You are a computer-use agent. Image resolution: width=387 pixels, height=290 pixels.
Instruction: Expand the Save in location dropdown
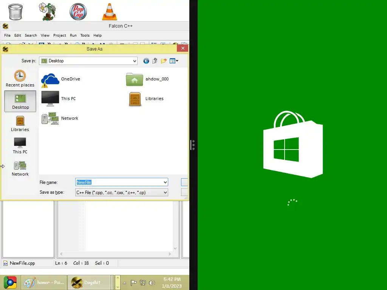pyautogui.click(x=135, y=61)
